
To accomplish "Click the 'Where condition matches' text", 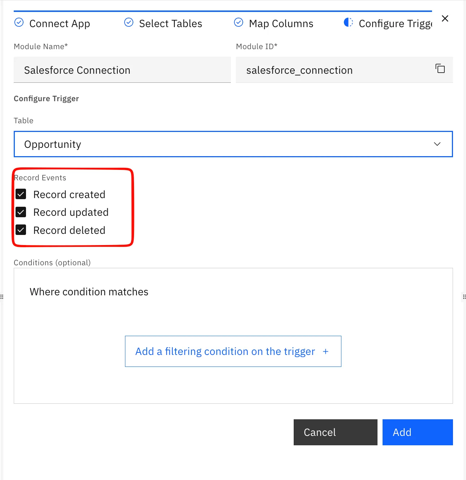I will pyautogui.click(x=89, y=292).
